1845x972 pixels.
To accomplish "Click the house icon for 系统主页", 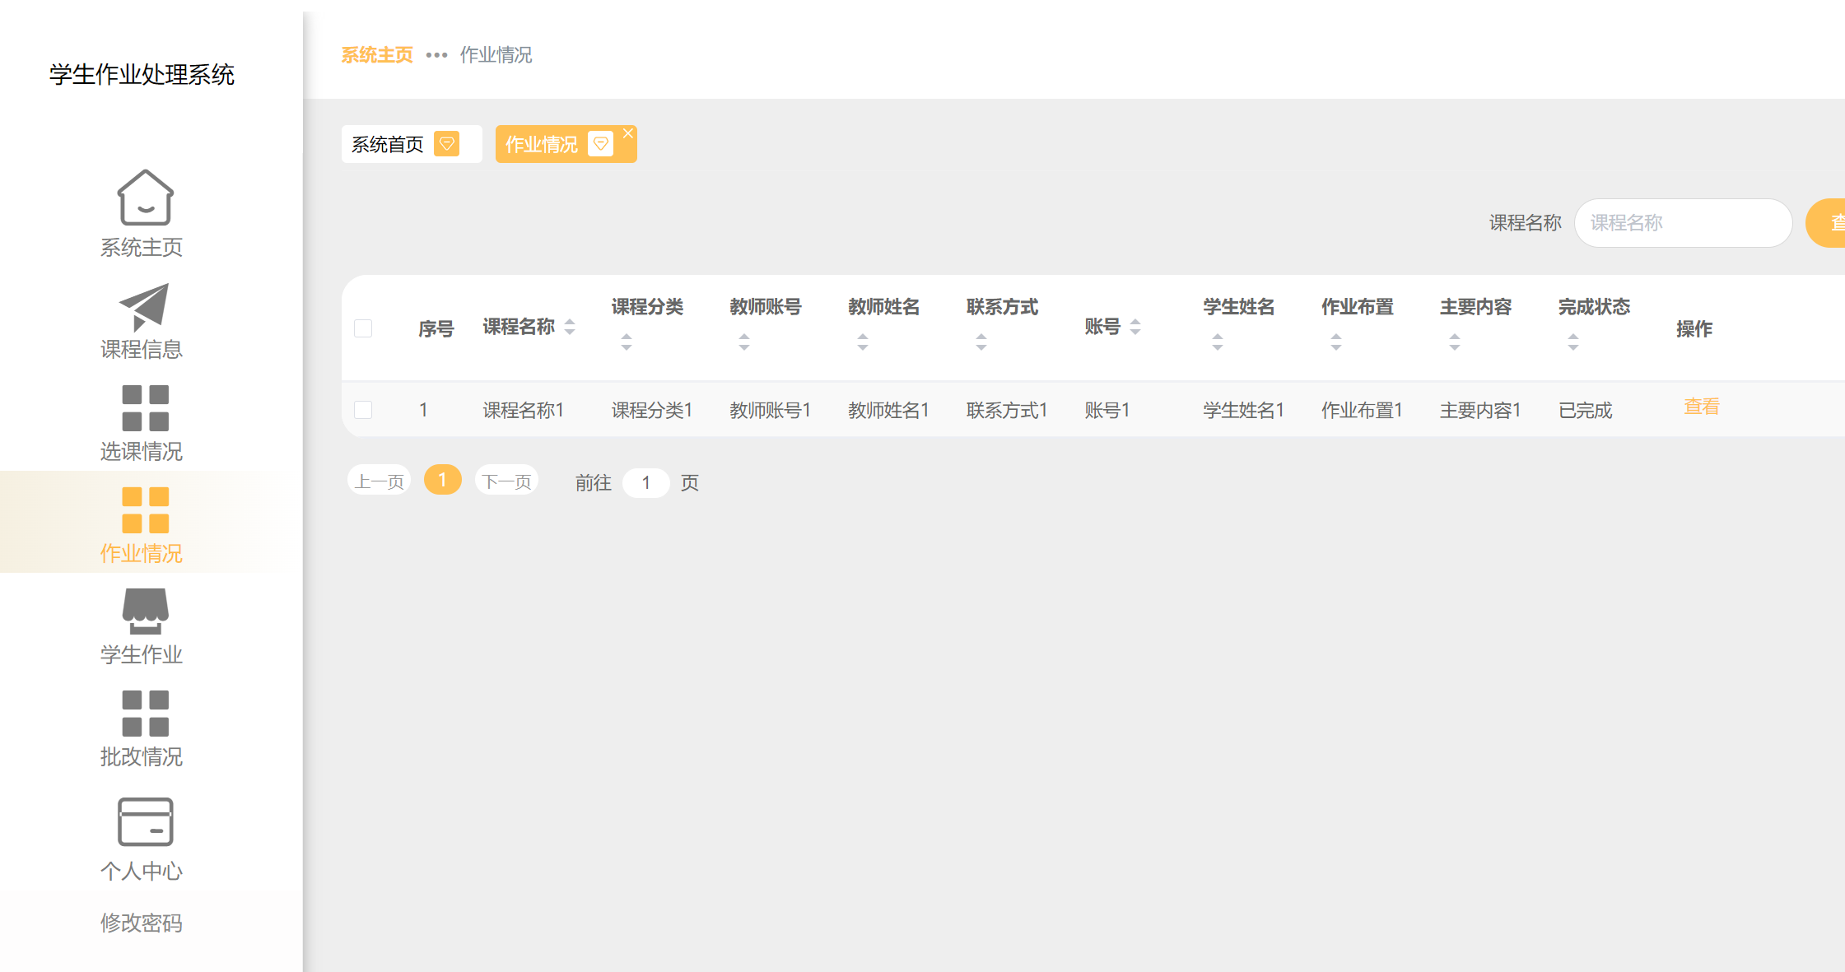I will (145, 198).
